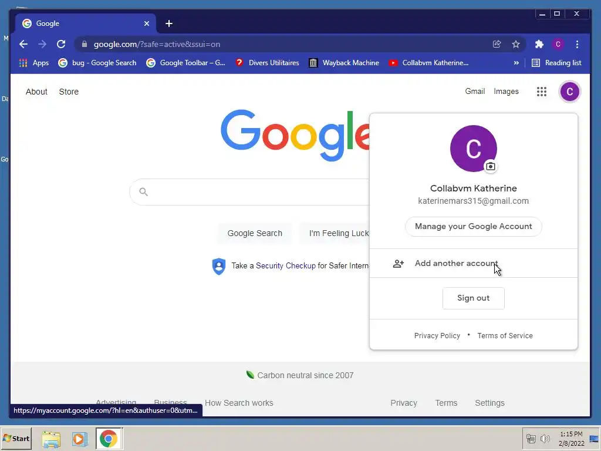601x451 pixels.
Task: Open Collabvm Katherine YouTube bookmark
Action: [428, 63]
